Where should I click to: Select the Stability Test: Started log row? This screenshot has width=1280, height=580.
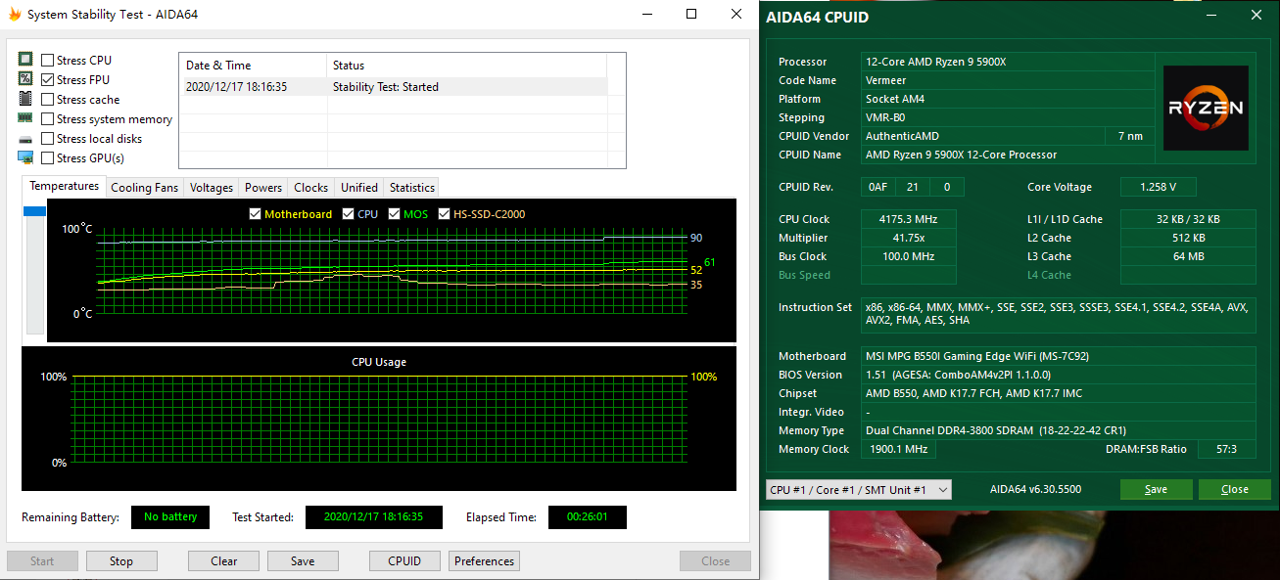[394, 87]
